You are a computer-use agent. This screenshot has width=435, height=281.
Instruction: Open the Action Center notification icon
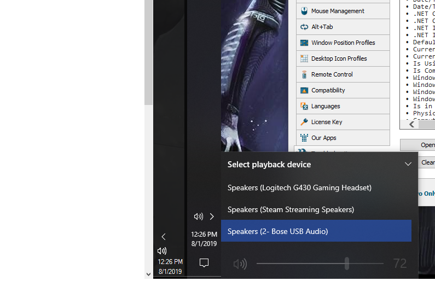(204, 263)
